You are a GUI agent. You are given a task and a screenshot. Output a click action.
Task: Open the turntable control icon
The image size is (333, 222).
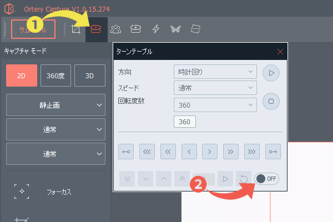[x=96, y=29]
